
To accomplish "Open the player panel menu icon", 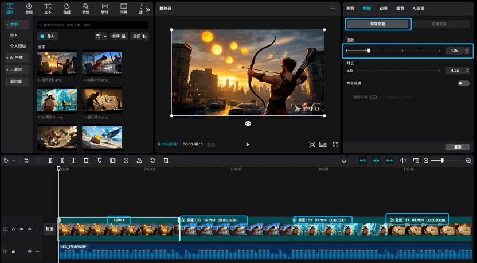I will [x=333, y=9].
